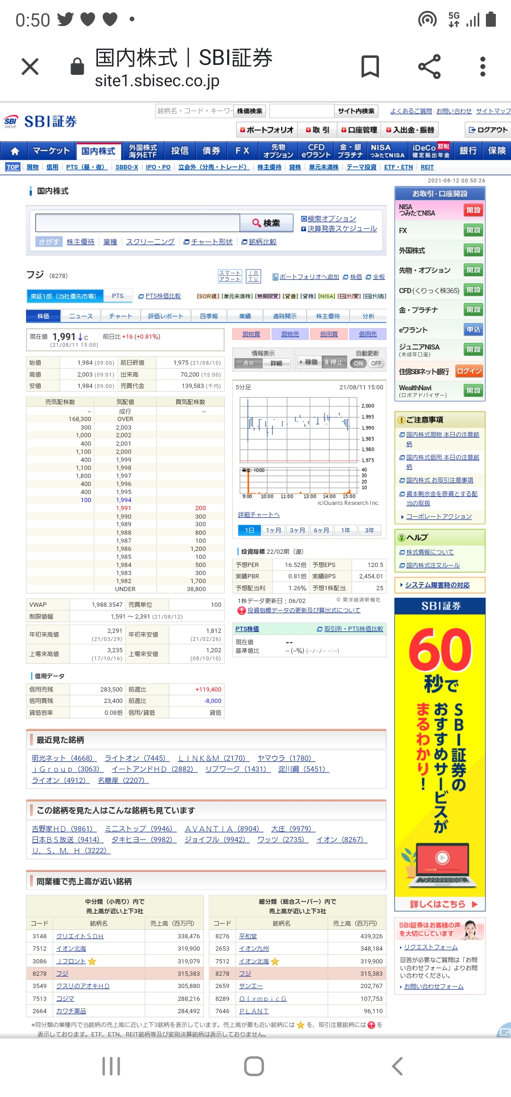Bookmark this page with the bookmark icon
The image size is (511, 1097).
coord(370,66)
